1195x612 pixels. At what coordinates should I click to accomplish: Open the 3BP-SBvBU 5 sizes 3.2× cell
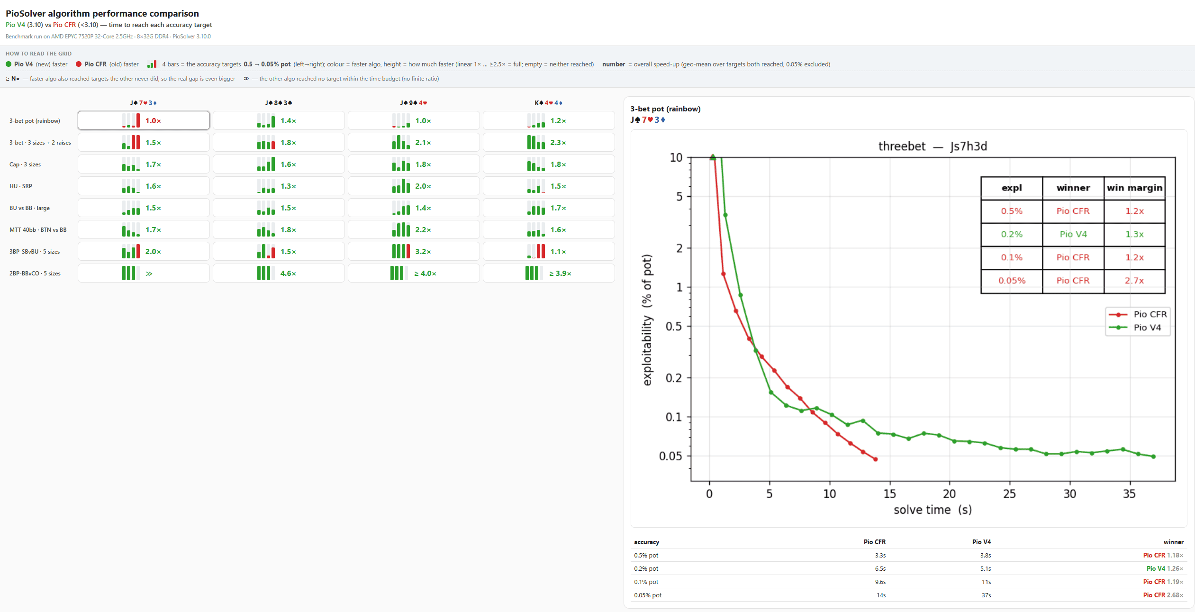pos(414,251)
